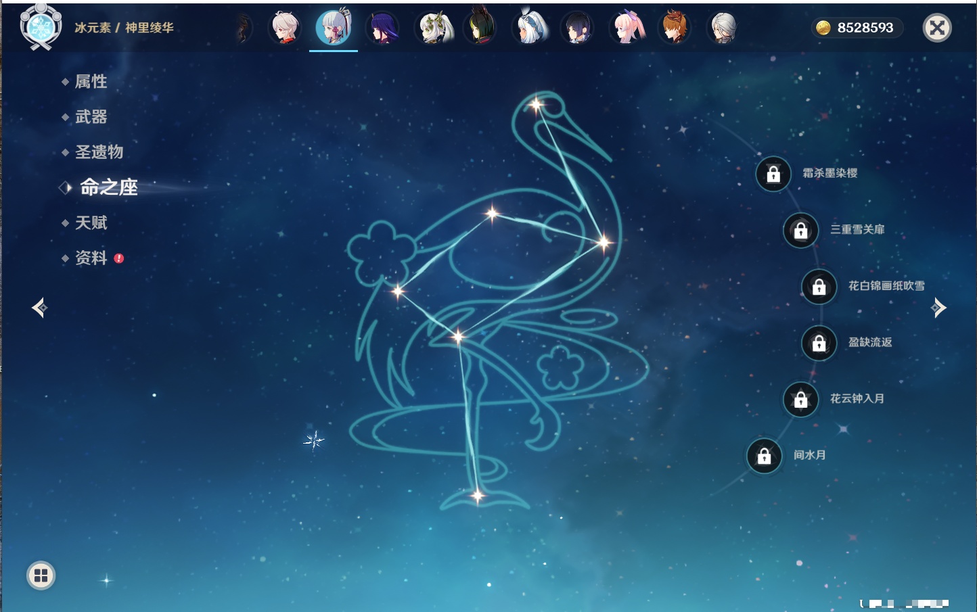The width and height of the screenshot is (977, 612).
Task: Go to the 天赋 talents page
Action: [91, 222]
